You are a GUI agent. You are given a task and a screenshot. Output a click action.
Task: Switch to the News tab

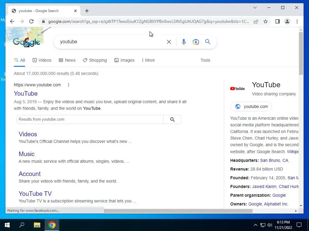tap(67, 60)
